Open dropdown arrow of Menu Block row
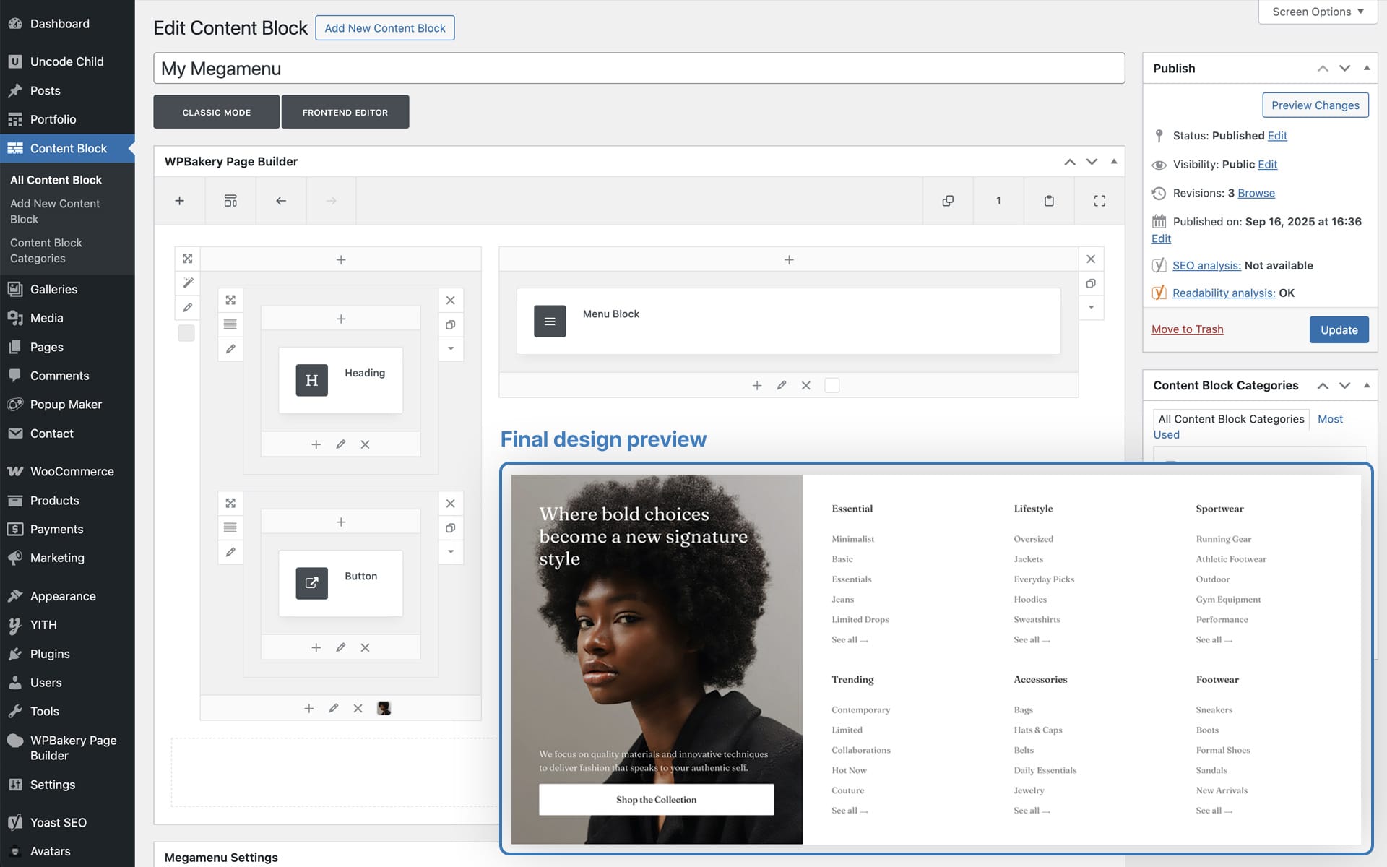The width and height of the screenshot is (1387, 867). [x=1091, y=308]
